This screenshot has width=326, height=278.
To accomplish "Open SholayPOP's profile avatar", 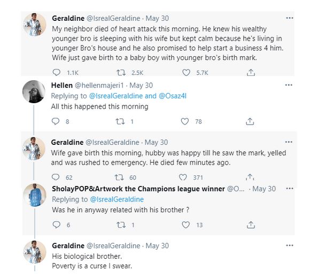I will coord(34,195).
